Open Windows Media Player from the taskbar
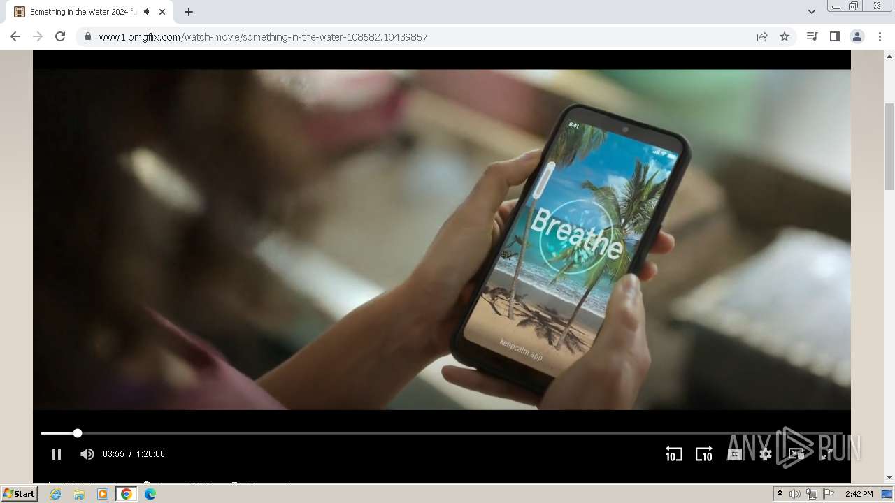This screenshot has width=895, height=503. [x=103, y=494]
